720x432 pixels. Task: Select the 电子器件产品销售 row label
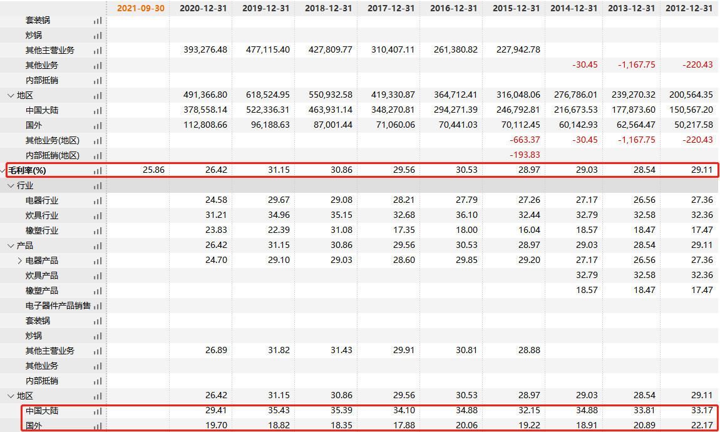point(58,306)
